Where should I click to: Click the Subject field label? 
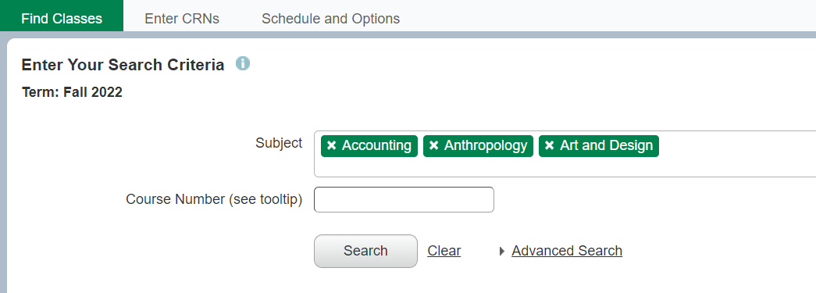click(279, 143)
